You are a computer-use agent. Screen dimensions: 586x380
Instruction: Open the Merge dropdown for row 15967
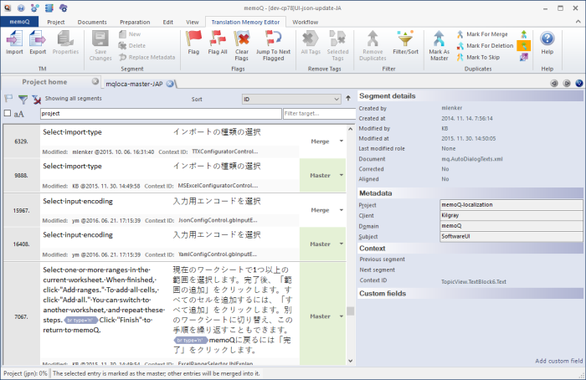tap(342, 210)
